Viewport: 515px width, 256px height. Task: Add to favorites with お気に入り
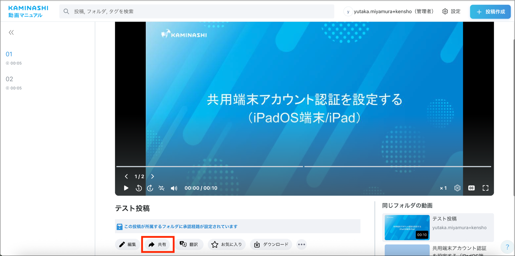pos(227,244)
